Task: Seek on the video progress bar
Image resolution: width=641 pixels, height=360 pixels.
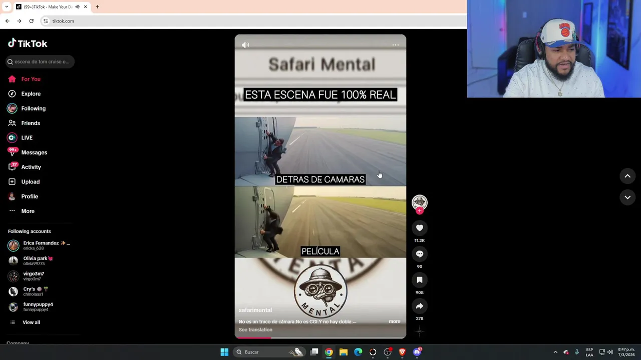Action: click(x=320, y=337)
